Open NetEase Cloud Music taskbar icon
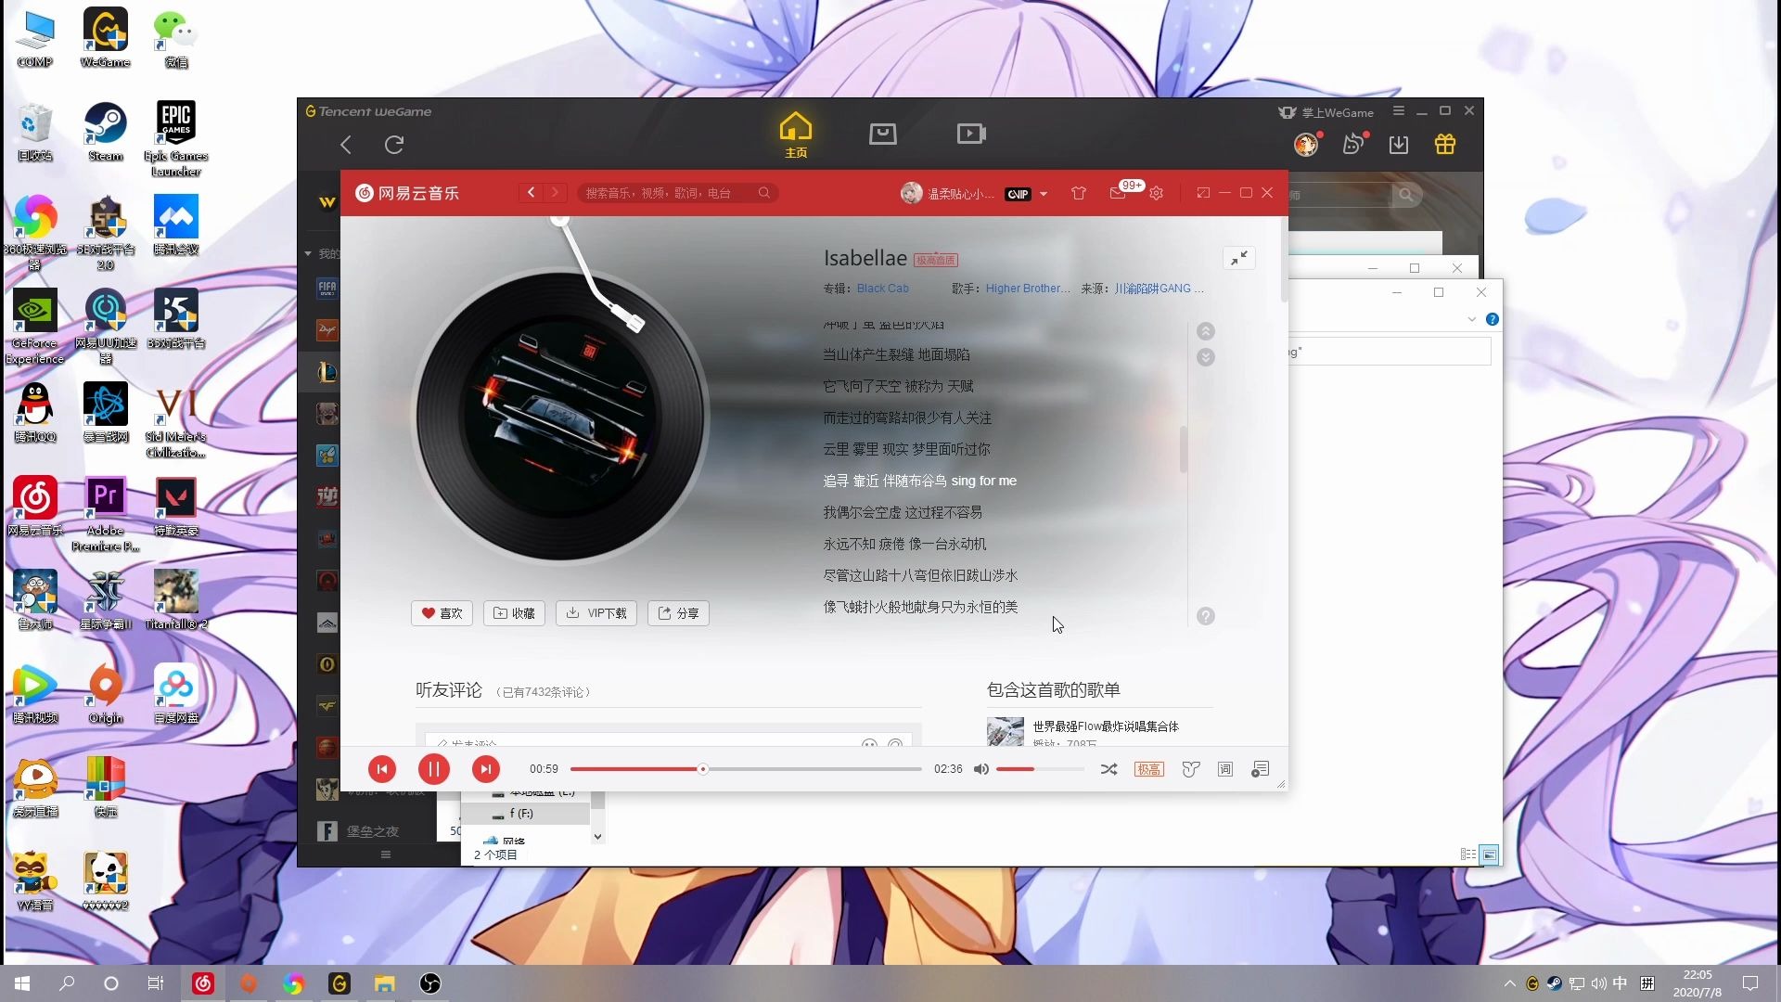Image resolution: width=1781 pixels, height=1002 pixels. (203, 983)
